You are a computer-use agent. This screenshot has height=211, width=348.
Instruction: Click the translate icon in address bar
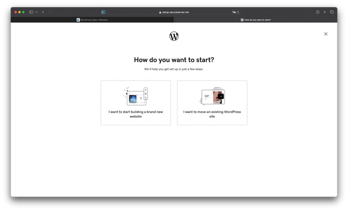click(x=234, y=12)
